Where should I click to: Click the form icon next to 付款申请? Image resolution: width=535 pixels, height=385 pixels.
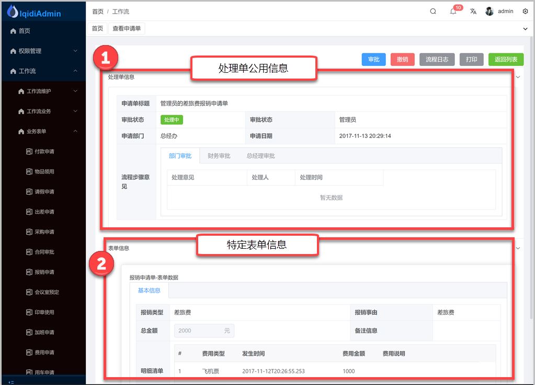coord(29,151)
